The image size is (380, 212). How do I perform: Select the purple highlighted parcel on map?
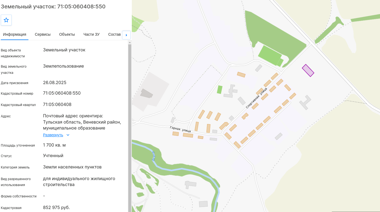tap(308, 71)
